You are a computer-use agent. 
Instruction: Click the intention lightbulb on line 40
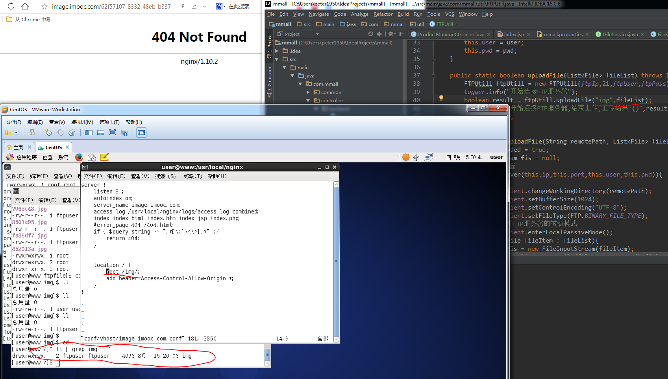pyautogui.click(x=441, y=98)
